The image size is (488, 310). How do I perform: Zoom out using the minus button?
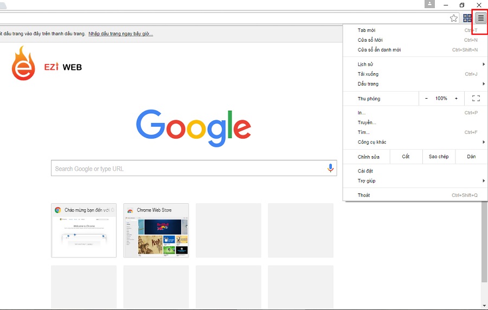[426, 99]
